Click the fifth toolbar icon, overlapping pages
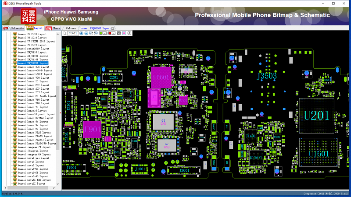This screenshot has height=197, width=351. [96, 33]
